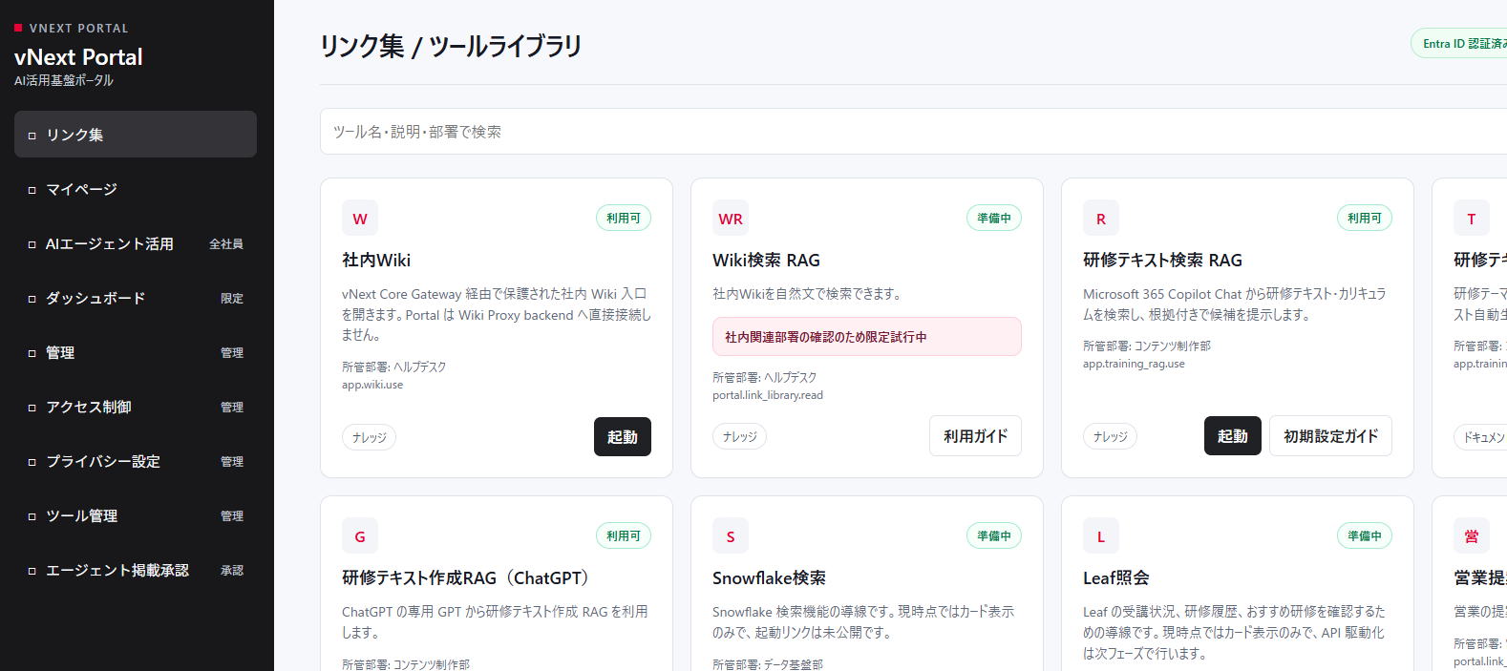Click the 利用可 status on 社内Wiki card
The height and width of the screenshot is (671, 1507).
click(x=624, y=218)
